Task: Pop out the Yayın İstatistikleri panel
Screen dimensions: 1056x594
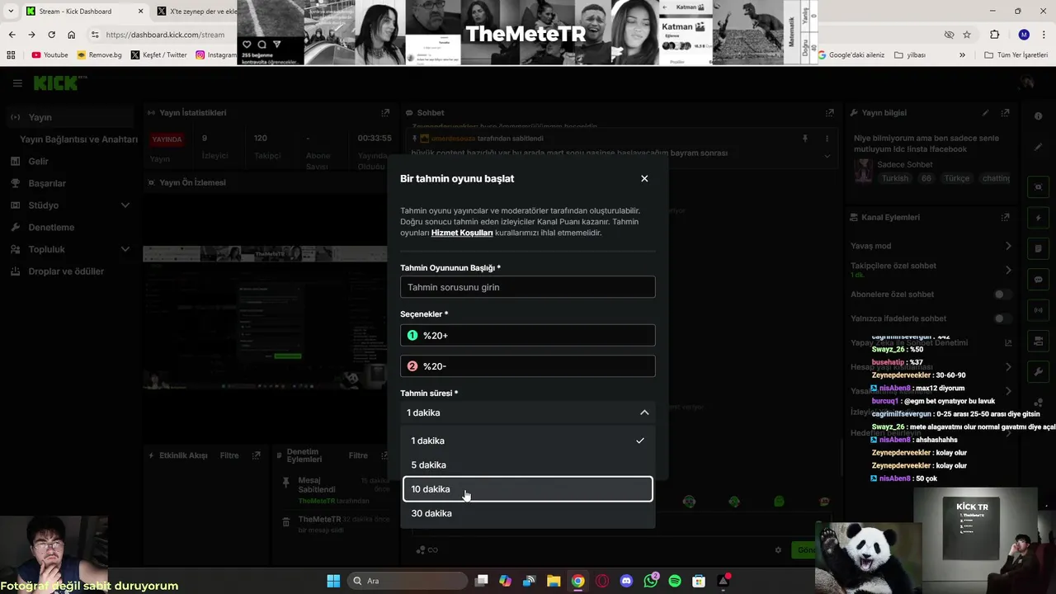Action: 384,113
